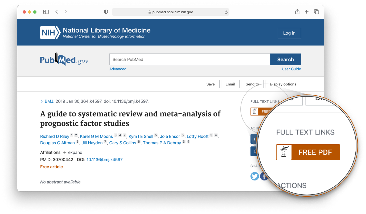The width and height of the screenshot is (366, 214).
Task: Click the BMJ journal name
Action: click(50, 101)
